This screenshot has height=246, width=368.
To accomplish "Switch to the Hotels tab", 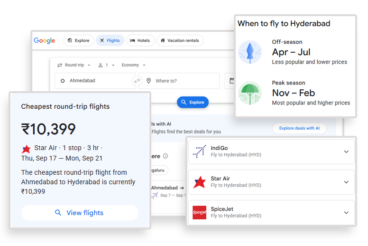I will click(x=140, y=40).
